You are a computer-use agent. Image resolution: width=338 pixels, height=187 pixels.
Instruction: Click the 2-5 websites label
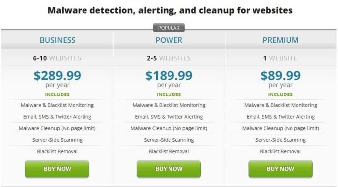click(x=169, y=58)
